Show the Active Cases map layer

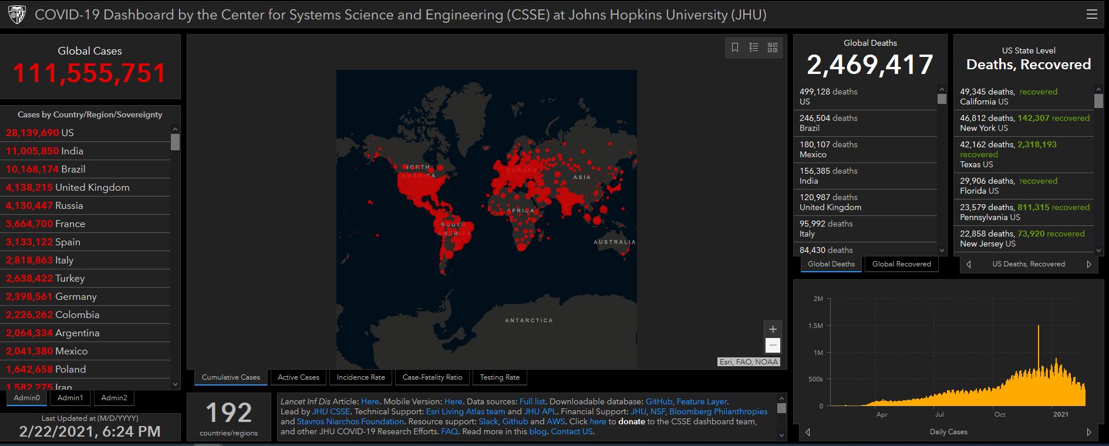298,377
